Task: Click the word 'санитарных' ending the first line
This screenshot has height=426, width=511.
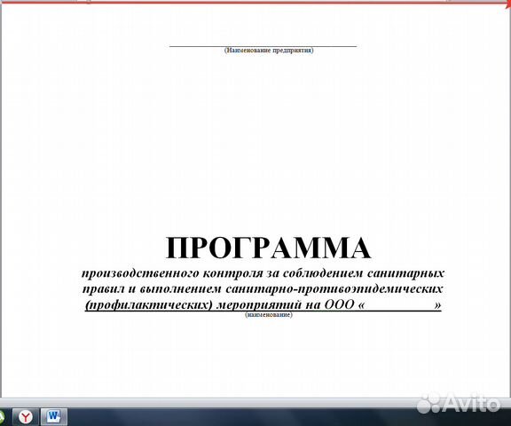Action: pyautogui.click(x=405, y=272)
